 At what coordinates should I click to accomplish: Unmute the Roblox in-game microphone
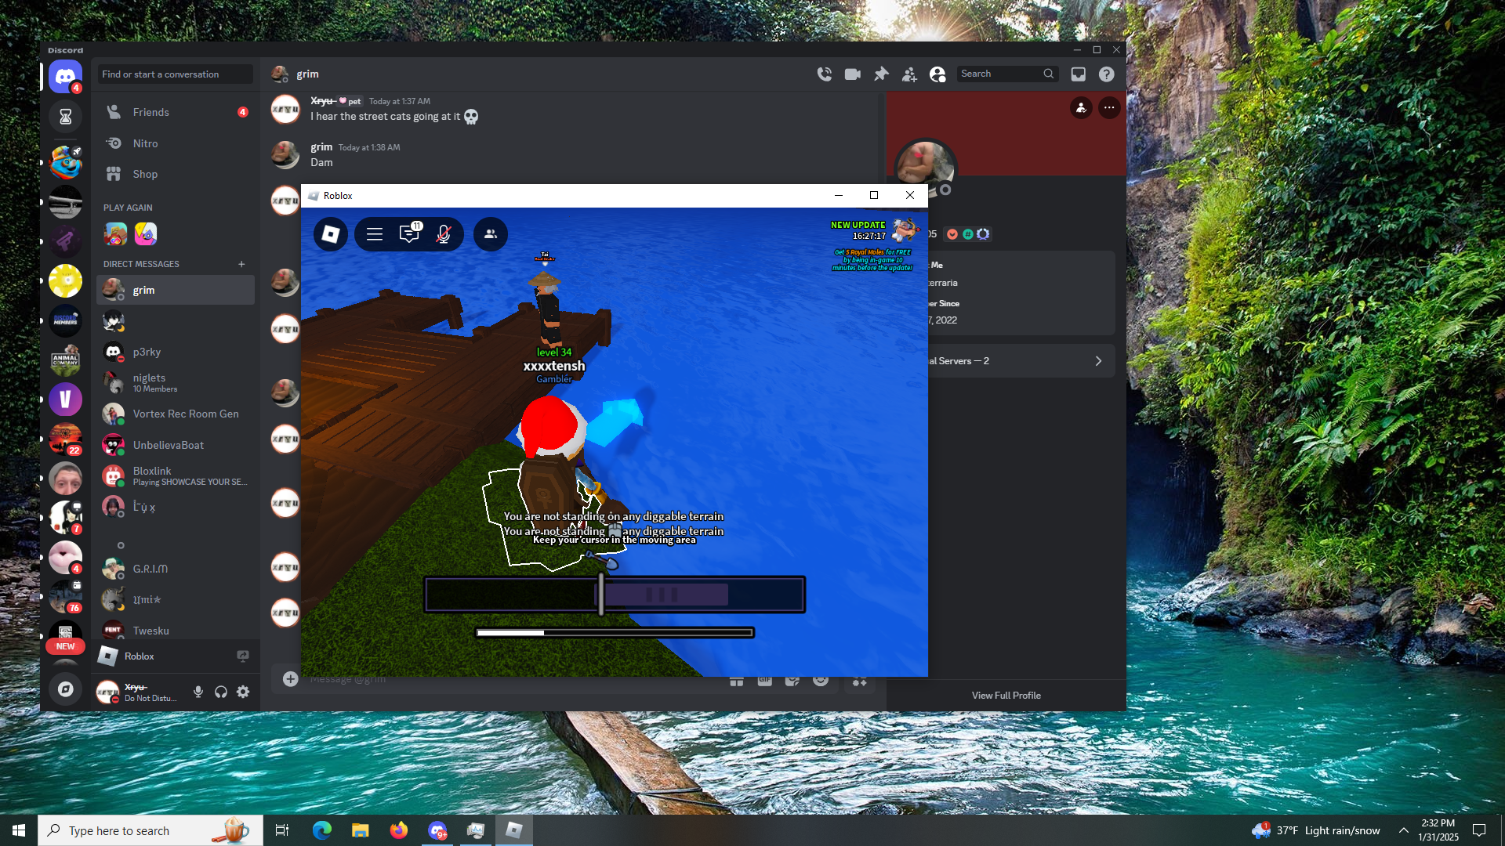click(x=444, y=234)
